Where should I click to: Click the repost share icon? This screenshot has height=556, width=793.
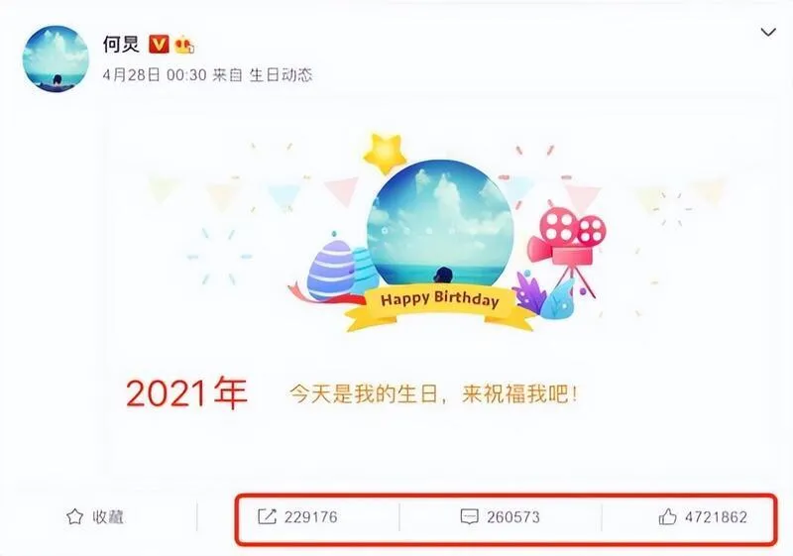coord(267,516)
